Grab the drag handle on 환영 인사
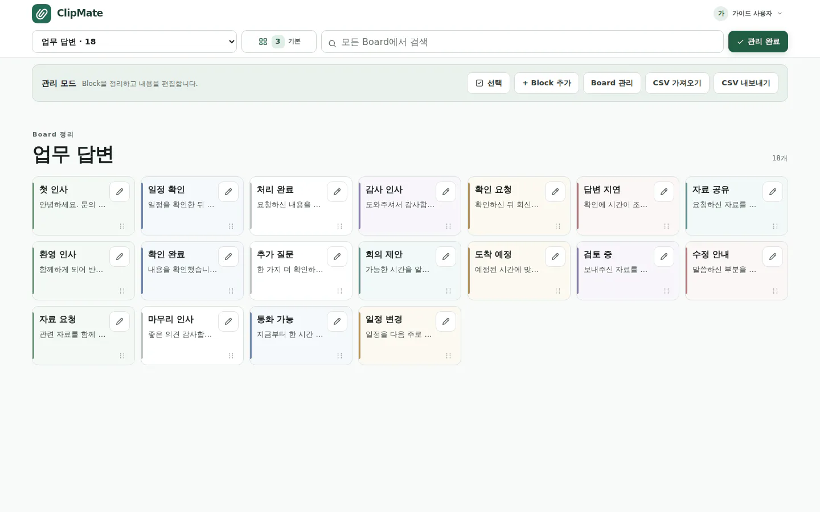820x512 pixels. tap(122, 291)
